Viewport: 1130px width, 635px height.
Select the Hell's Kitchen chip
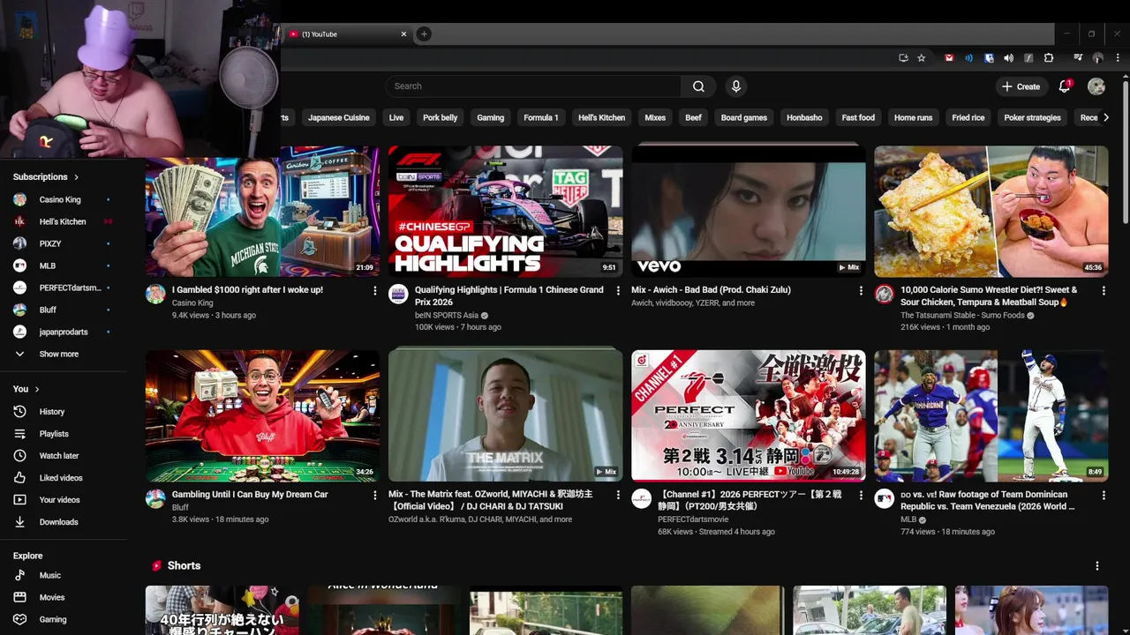(x=601, y=117)
